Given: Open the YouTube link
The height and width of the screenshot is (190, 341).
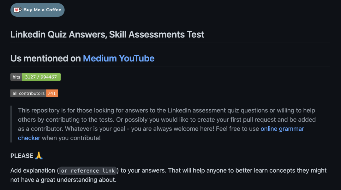Looking at the screenshot, I should (x=137, y=58).
